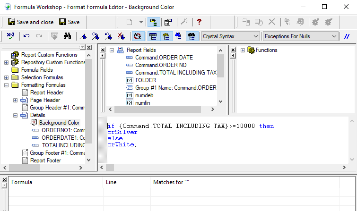Click the Expand Node toolbar icon

287,22
